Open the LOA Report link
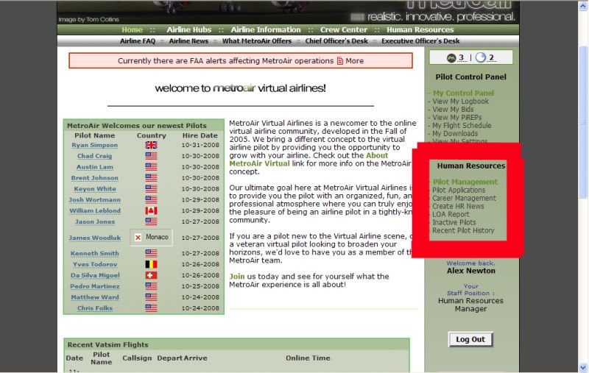589x373 pixels. (451, 214)
